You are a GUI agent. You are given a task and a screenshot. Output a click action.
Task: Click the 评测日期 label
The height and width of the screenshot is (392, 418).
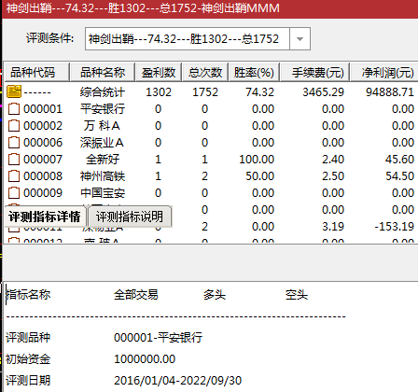click(28, 381)
